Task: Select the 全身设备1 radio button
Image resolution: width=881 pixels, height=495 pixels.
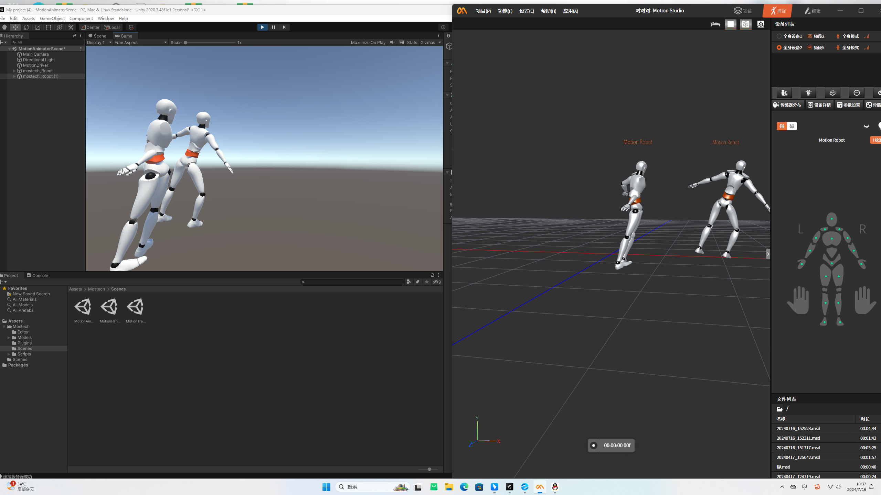Action: (x=779, y=36)
